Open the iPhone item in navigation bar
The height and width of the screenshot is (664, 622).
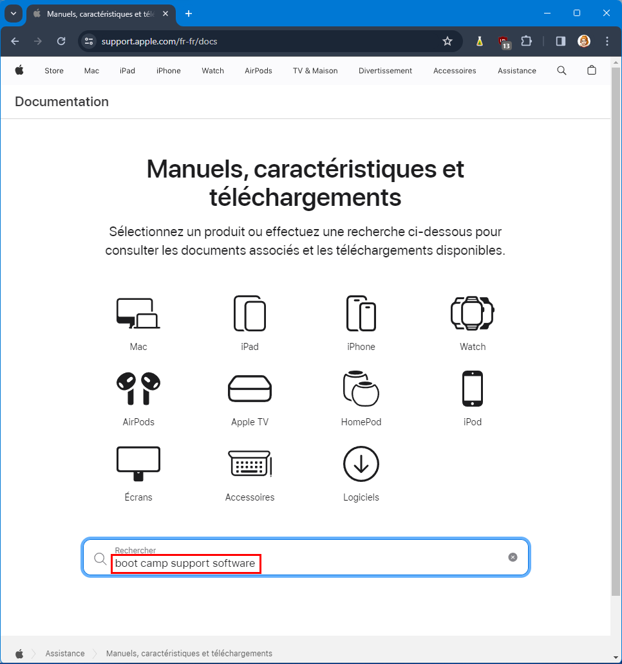168,71
